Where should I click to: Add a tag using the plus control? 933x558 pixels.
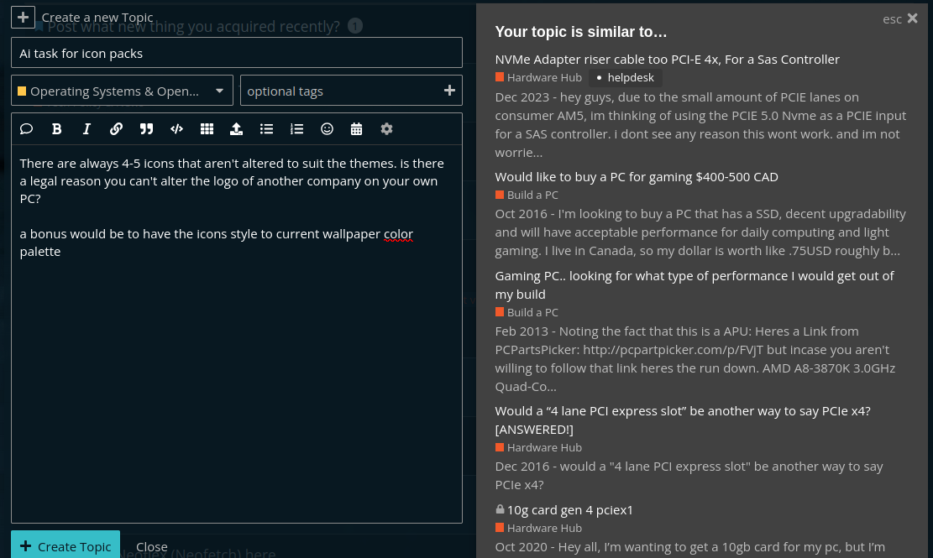coord(449,90)
